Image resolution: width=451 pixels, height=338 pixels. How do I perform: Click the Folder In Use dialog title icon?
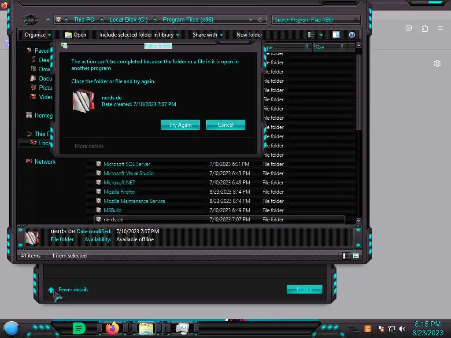pyautogui.click(x=64, y=45)
